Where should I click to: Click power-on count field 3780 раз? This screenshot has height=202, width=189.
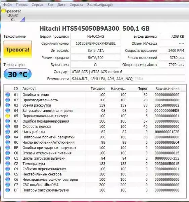tap(172, 58)
